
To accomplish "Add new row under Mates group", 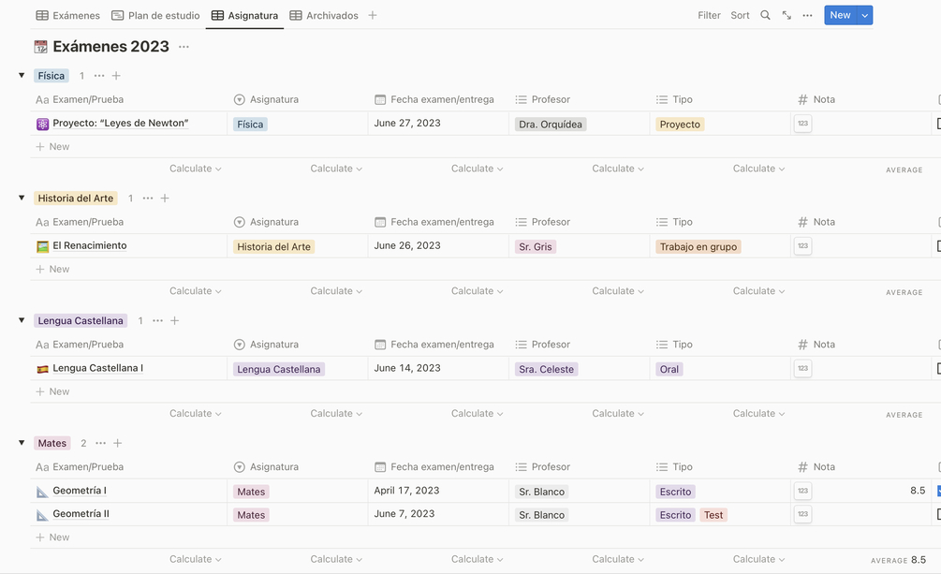I will coord(52,538).
